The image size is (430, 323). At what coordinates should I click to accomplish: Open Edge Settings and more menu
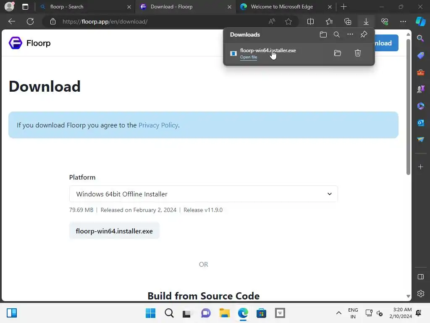pos(403,21)
